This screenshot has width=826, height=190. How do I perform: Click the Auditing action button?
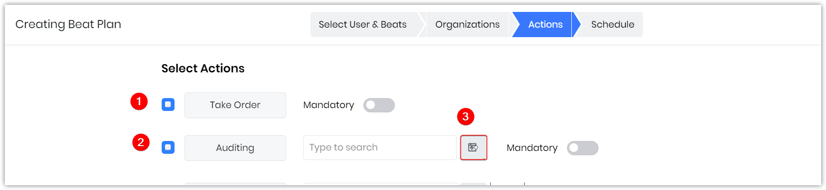click(x=235, y=148)
